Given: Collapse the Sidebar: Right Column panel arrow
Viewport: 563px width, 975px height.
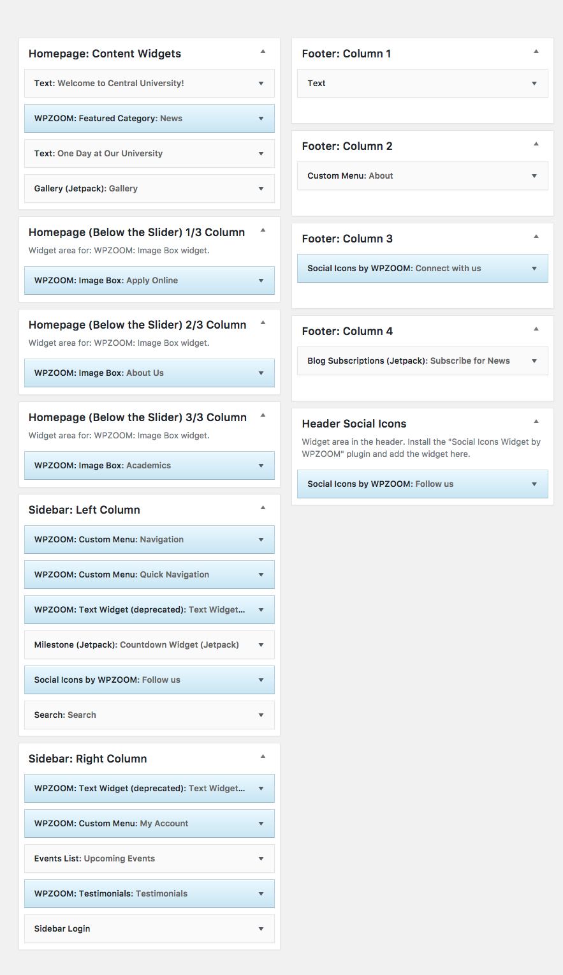Looking at the screenshot, I should (x=263, y=757).
